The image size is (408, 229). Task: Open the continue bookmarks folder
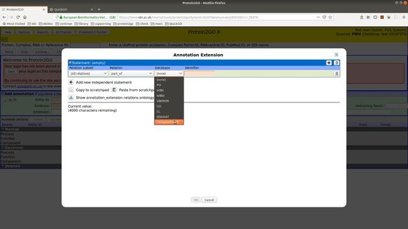64,24
